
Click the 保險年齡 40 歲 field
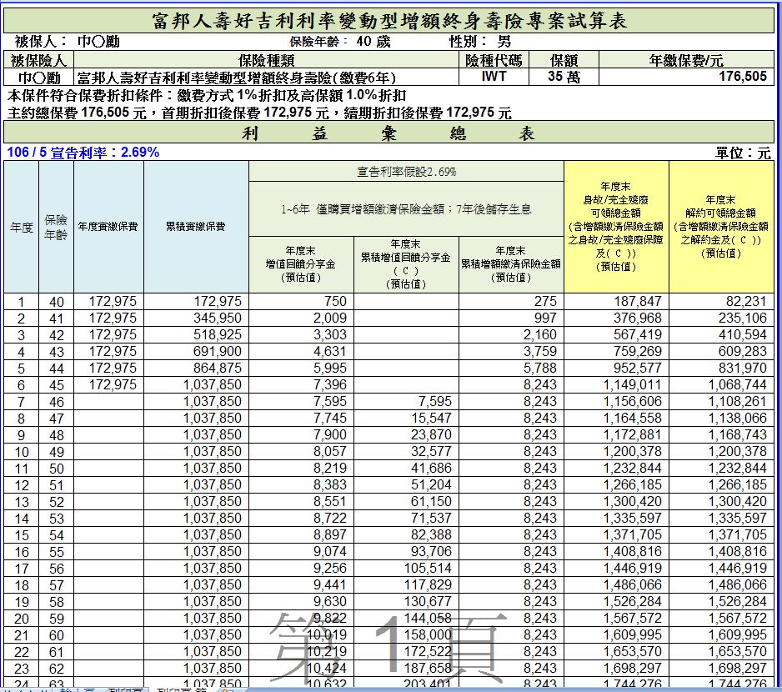(x=339, y=42)
